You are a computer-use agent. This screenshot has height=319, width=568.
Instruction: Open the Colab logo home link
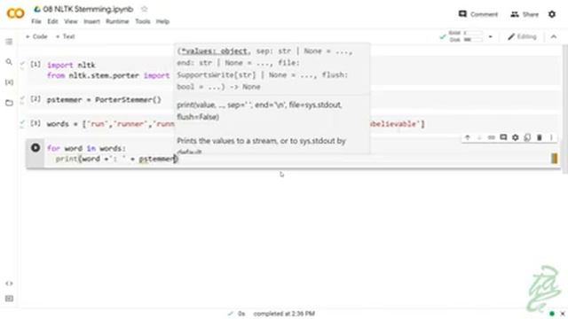tap(16, 14)
